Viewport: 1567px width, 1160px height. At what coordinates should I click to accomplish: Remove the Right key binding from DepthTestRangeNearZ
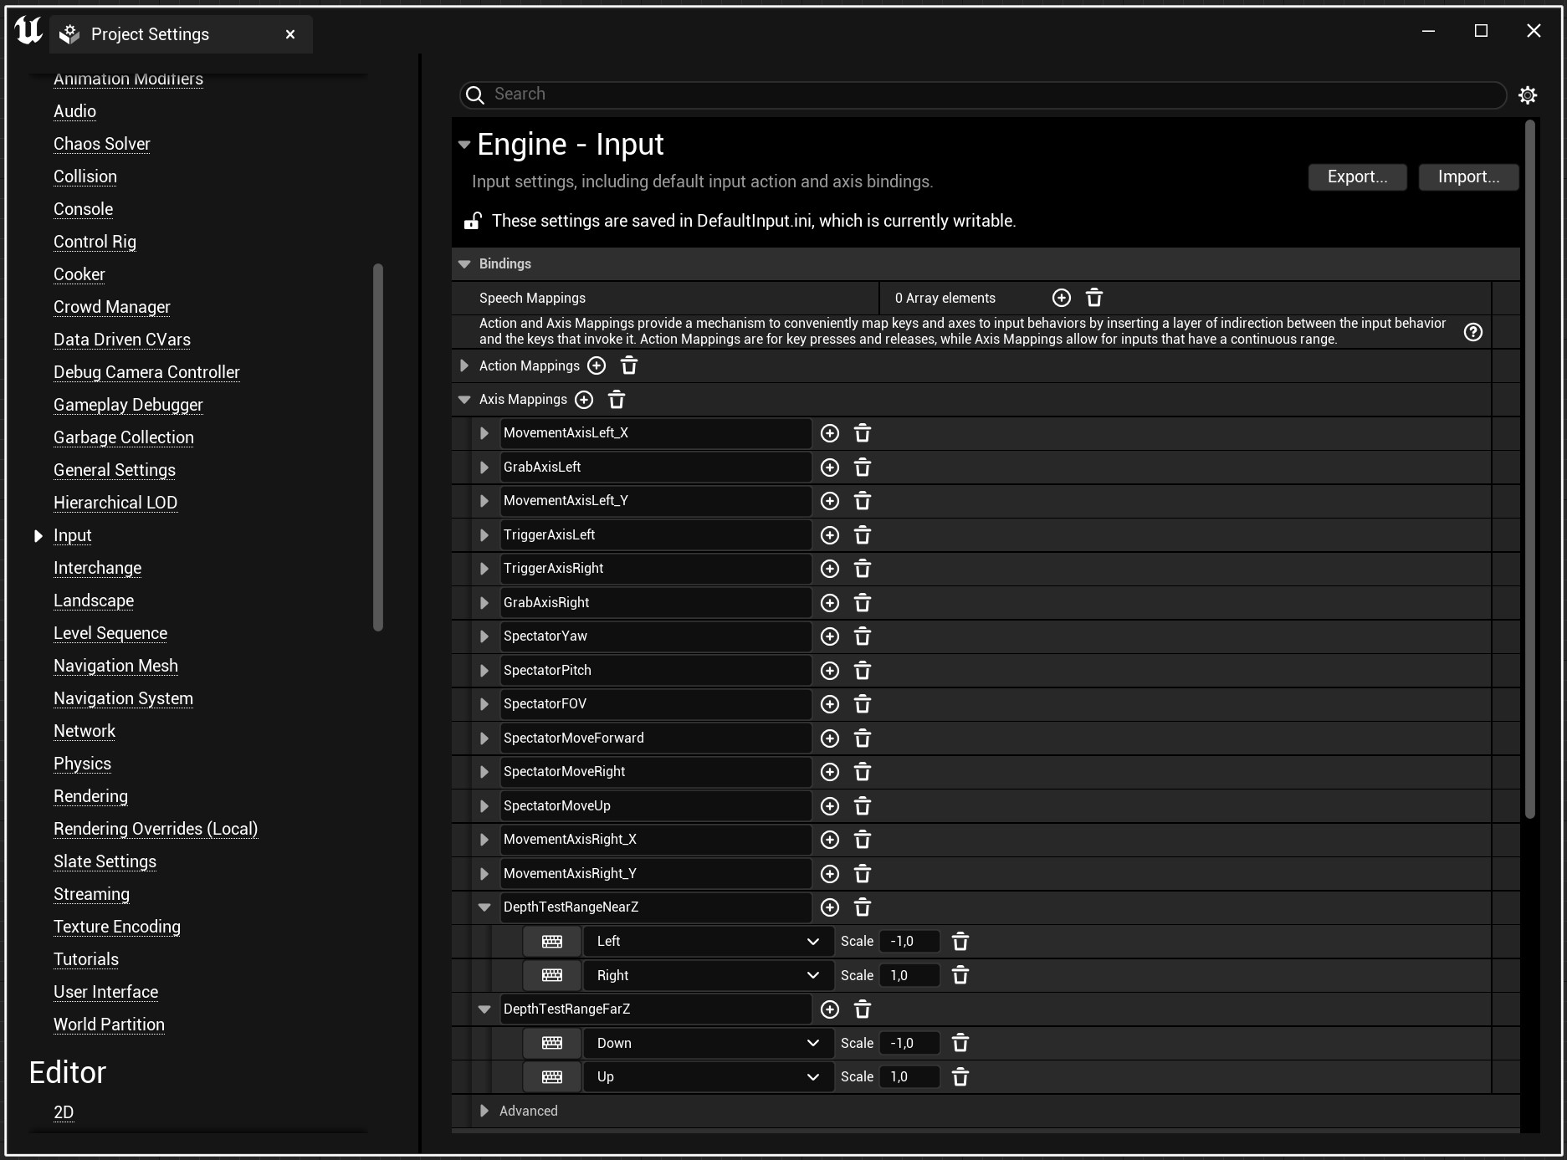pos(960,975)
